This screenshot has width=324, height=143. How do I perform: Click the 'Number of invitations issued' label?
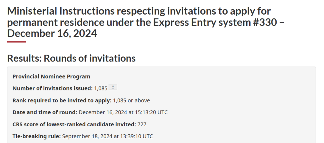click(53, 88)
